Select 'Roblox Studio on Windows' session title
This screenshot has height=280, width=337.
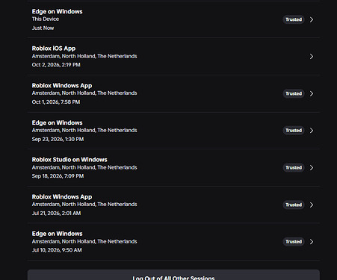(69, 160)
